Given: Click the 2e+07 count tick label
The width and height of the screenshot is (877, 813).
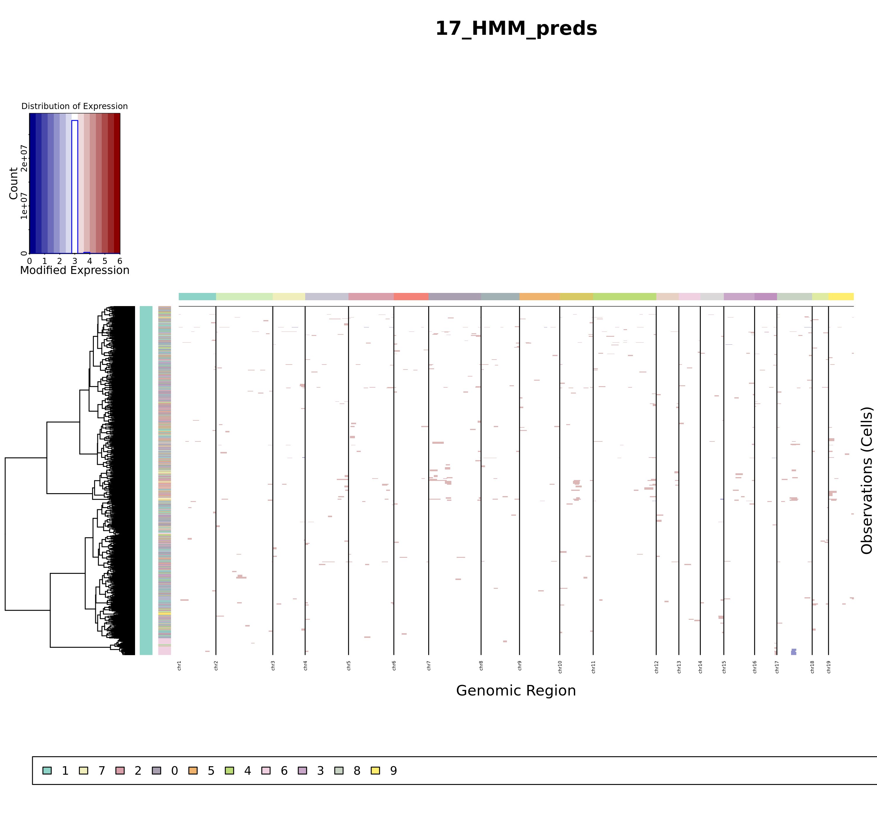Looking at the screenshot, I should point(24,158).
